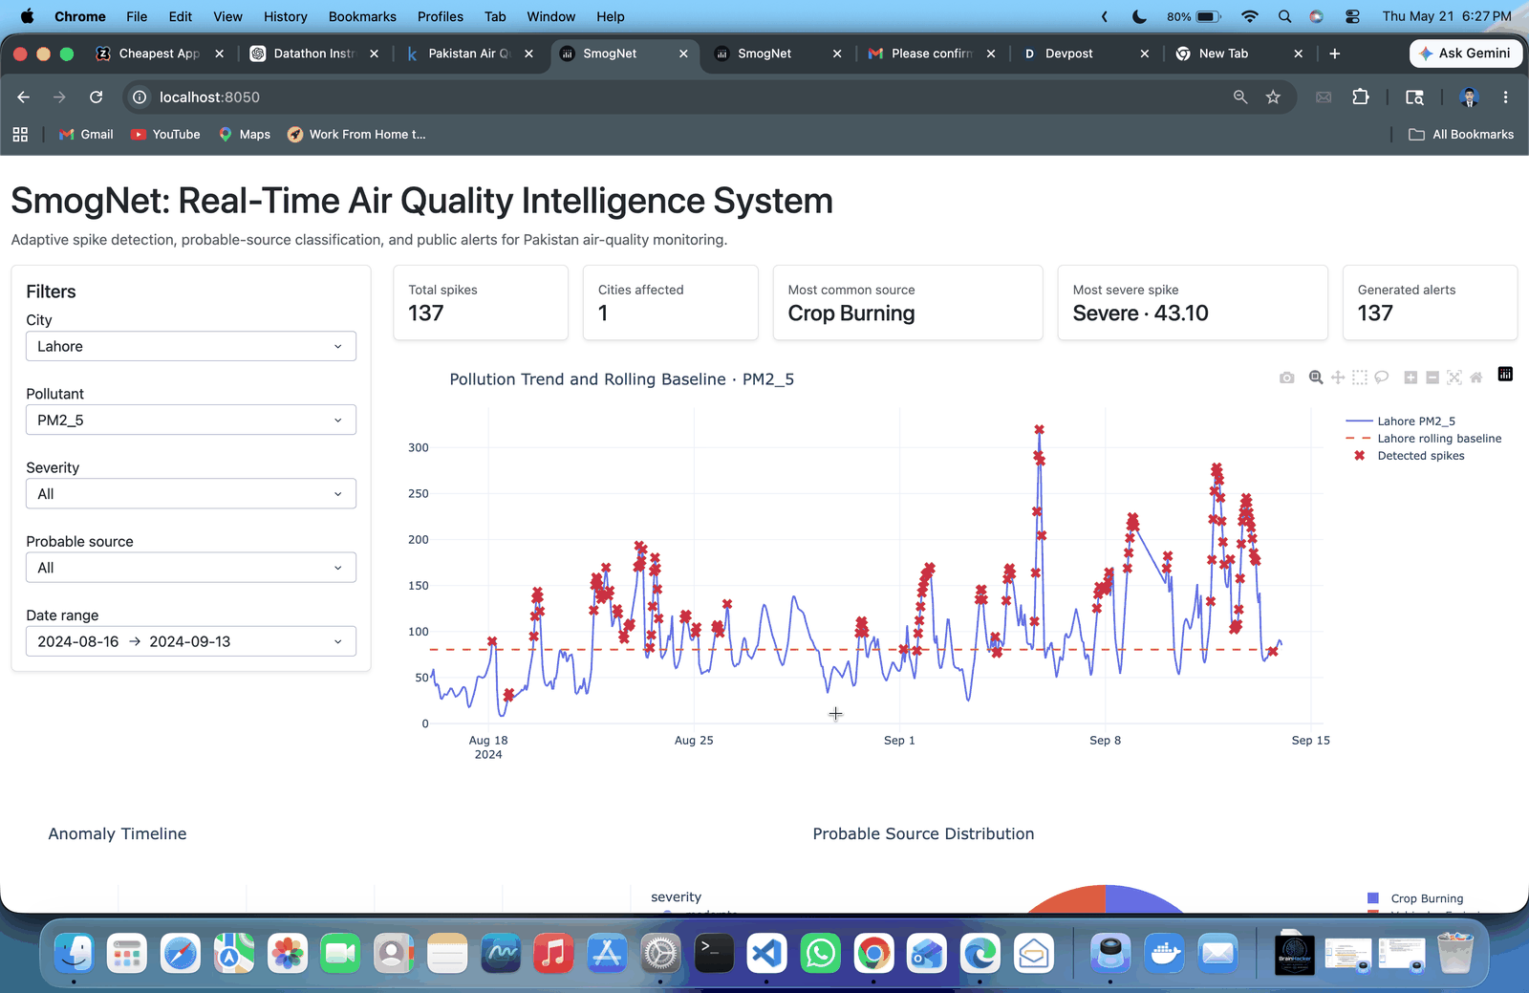Expand the City dropdown showing Lahore

pyautogui.click(x=191, y=346)
